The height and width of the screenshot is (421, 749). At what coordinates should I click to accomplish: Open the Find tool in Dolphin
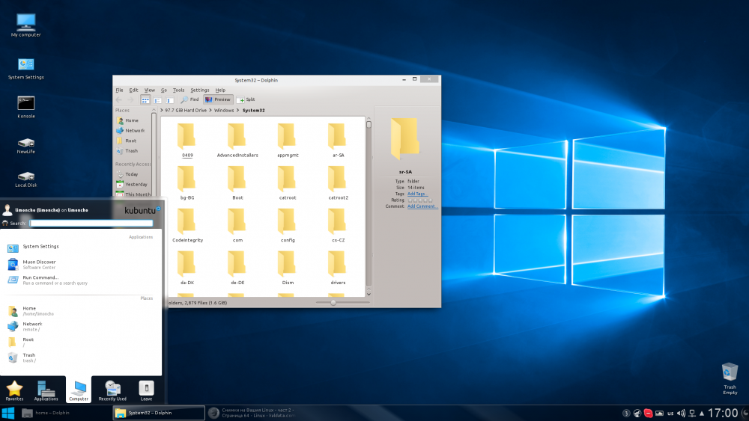tap(189, 99)
